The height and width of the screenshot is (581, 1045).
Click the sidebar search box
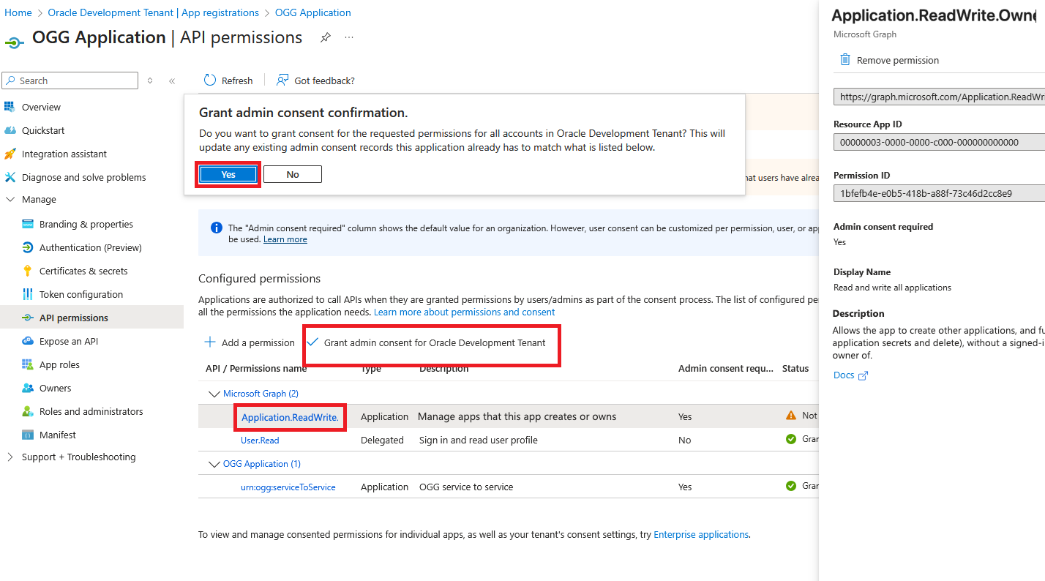click(70, 80)
